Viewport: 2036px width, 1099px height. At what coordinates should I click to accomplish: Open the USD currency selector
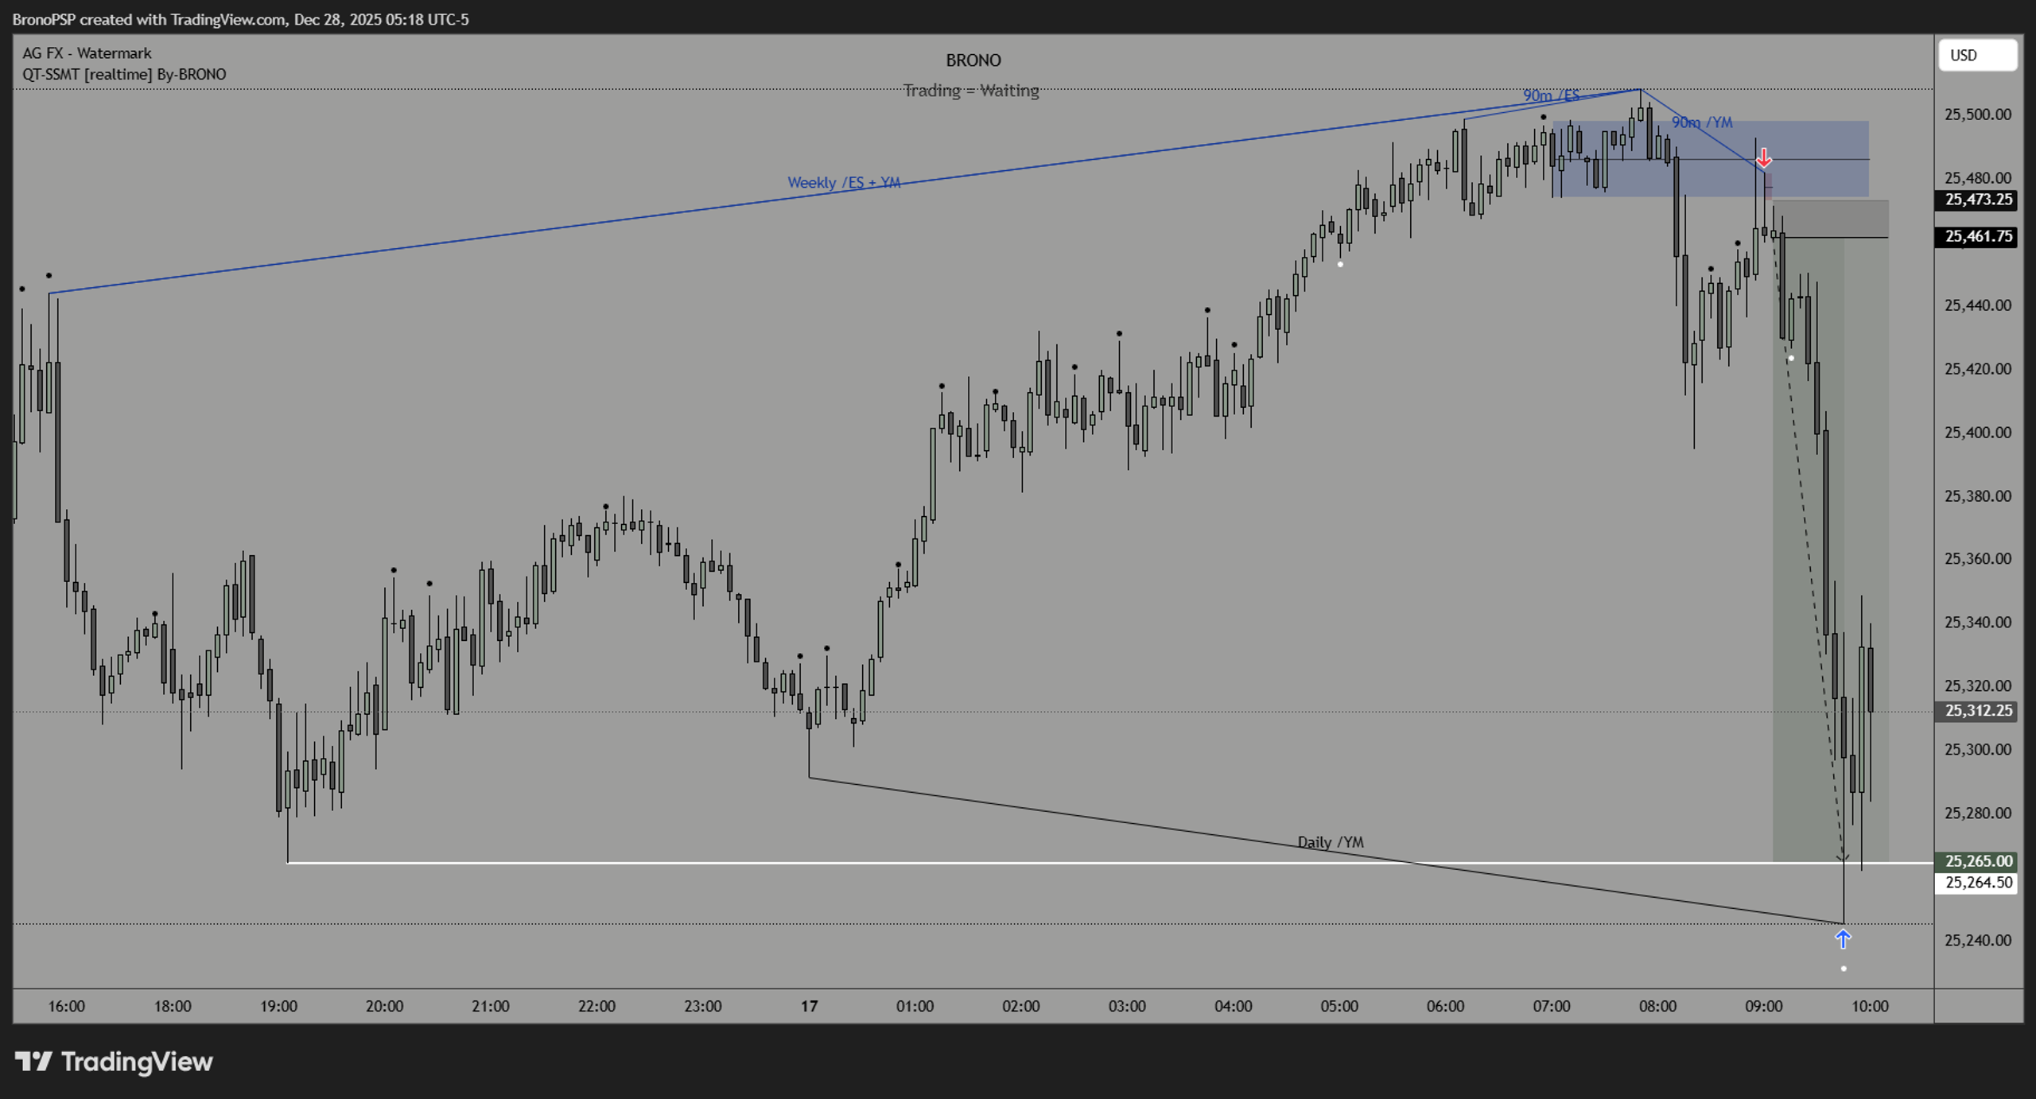[1977, 56]
